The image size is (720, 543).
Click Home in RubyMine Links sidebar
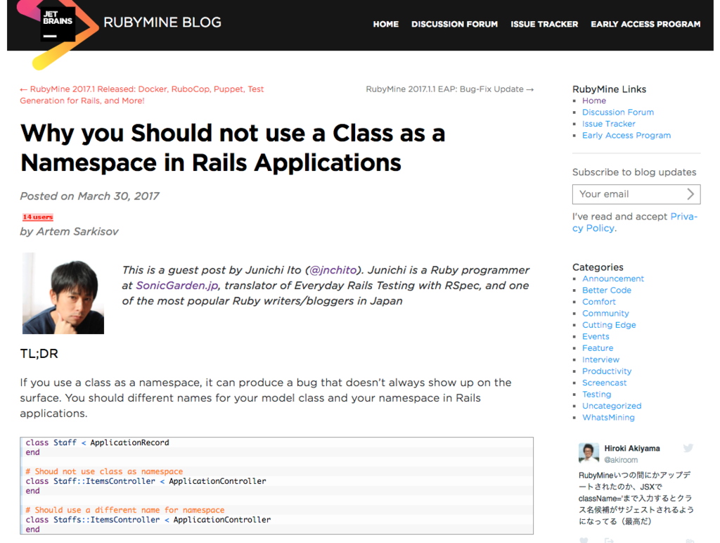[x=593, y=101]
